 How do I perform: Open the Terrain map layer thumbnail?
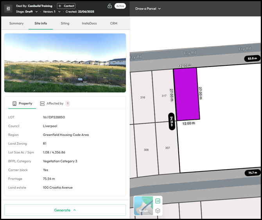tap(144, 206)
